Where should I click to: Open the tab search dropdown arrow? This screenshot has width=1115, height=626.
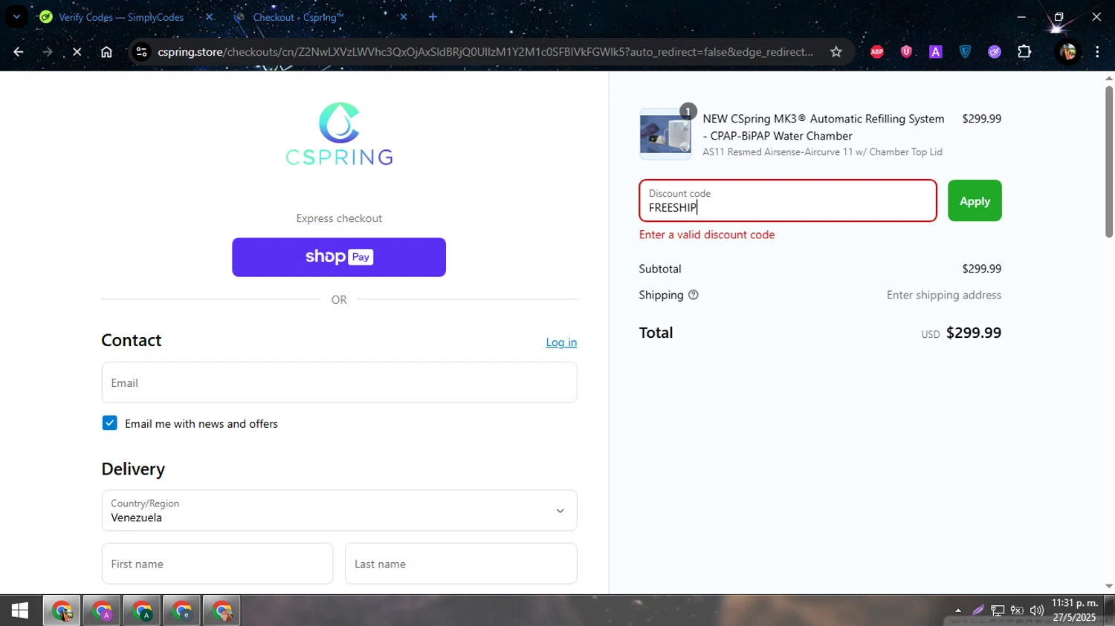tap(16, 16)
